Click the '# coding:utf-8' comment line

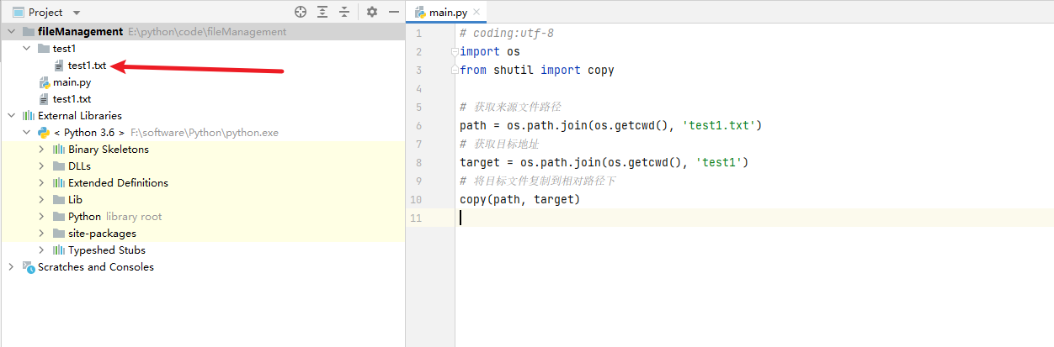[x=507, y=34]
